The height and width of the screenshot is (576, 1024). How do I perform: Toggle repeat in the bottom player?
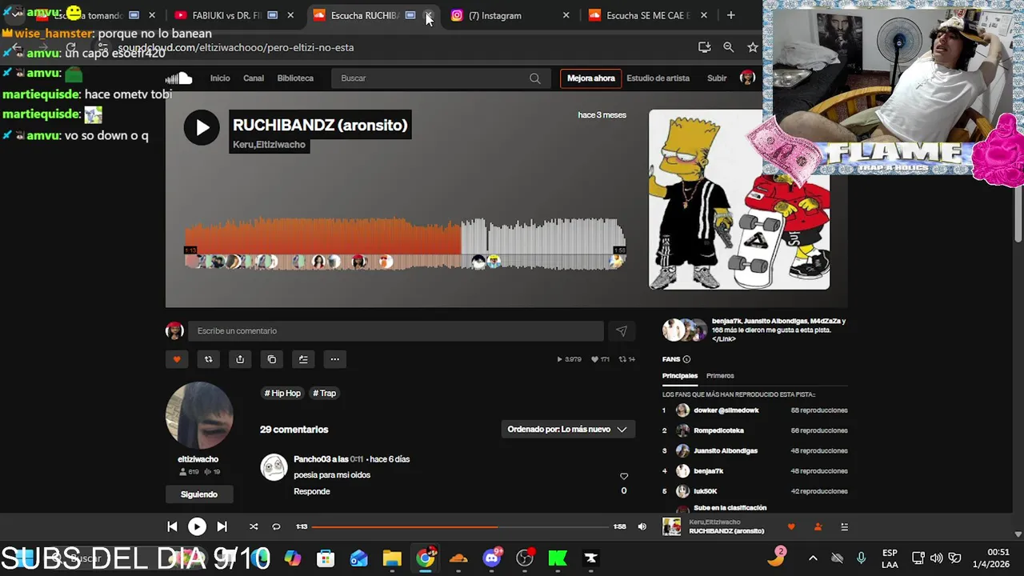coord(276,526)
